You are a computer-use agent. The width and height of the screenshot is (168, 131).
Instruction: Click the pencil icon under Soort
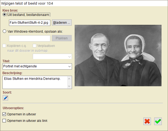tap(5, 98)
